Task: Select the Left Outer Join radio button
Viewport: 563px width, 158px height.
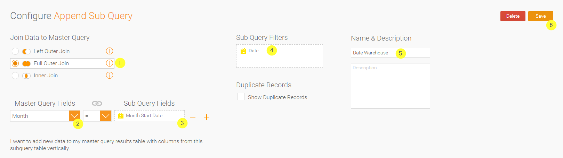Action: pos(15,51)
